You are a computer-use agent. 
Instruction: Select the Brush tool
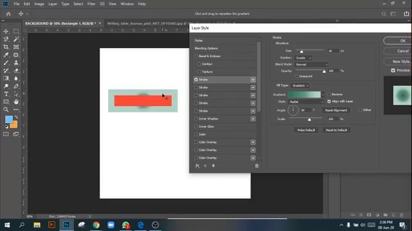click(6, 63)
